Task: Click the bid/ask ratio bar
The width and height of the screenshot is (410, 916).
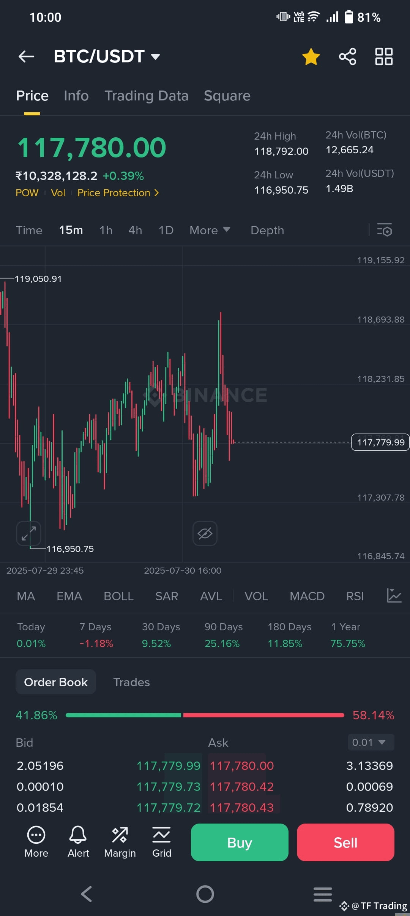Action: [205, 715]
